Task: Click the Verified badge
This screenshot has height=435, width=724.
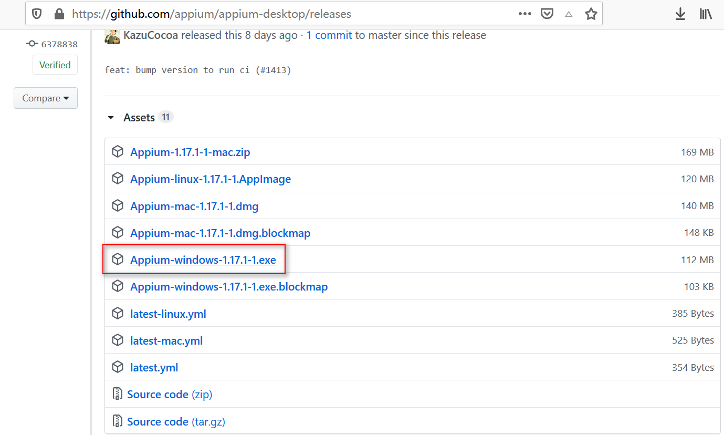Action: [x=55, y=65]
